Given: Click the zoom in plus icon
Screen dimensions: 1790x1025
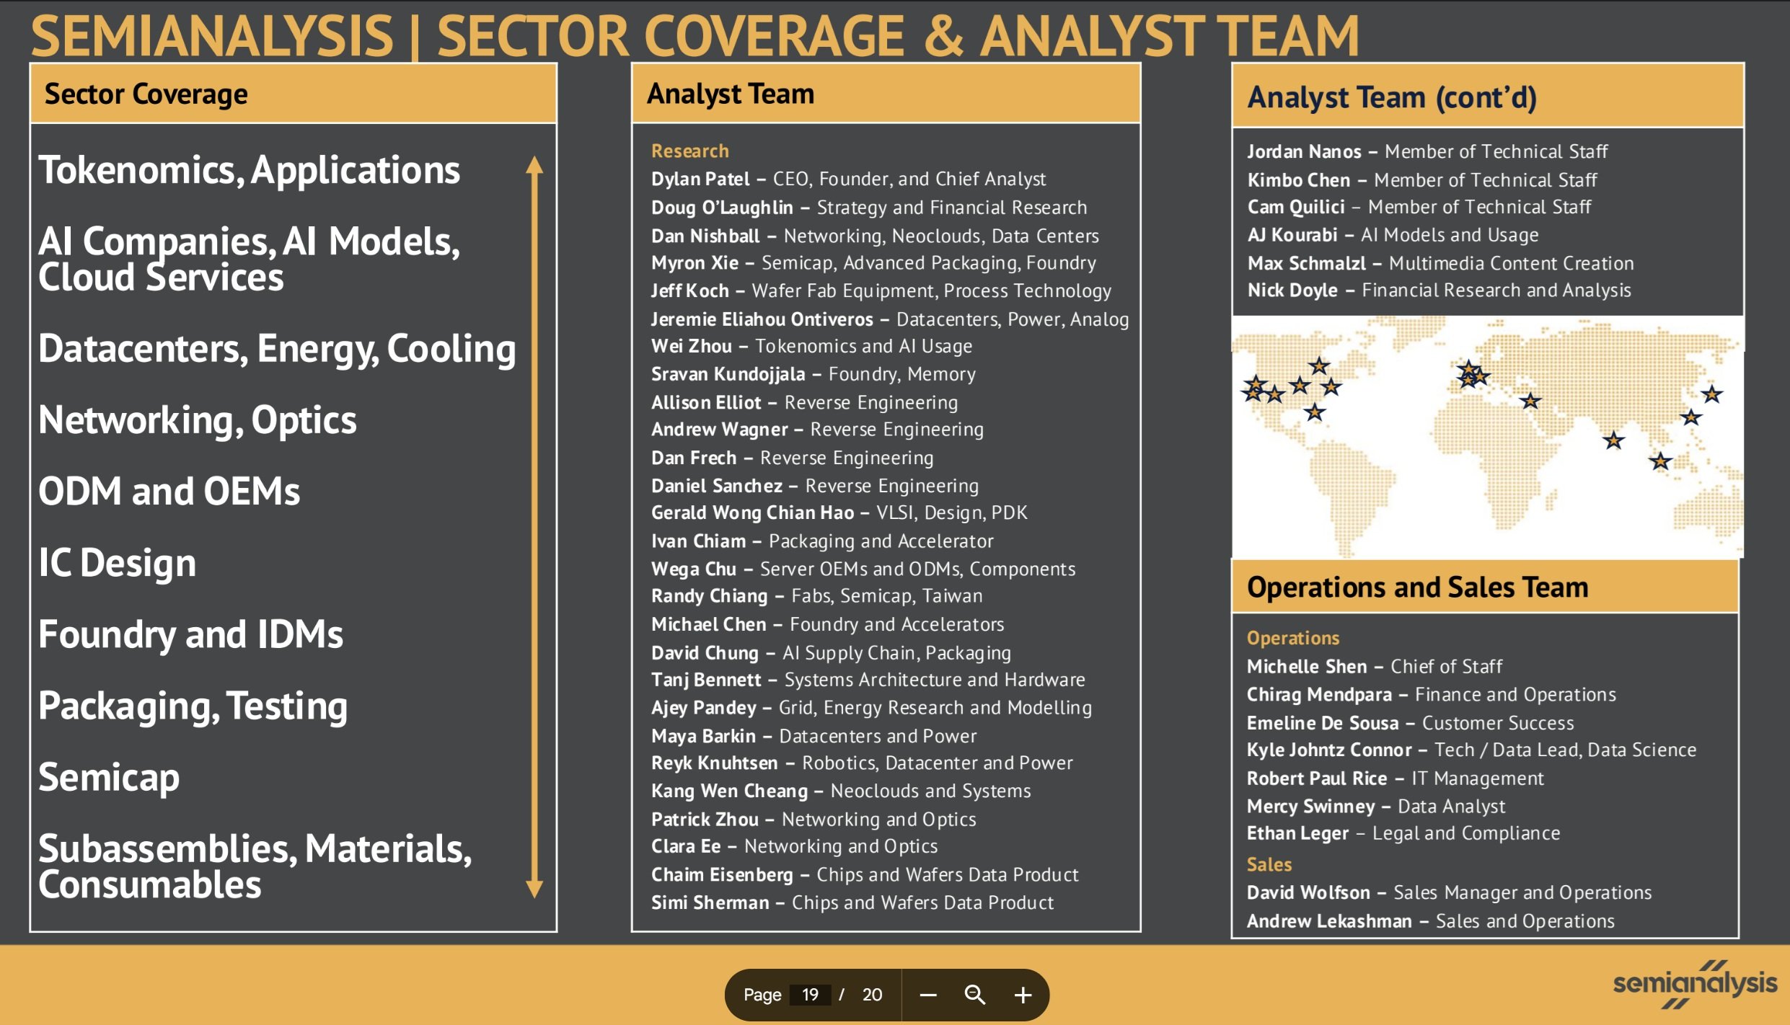Looking at the screenshot, I should [1023, 995].
